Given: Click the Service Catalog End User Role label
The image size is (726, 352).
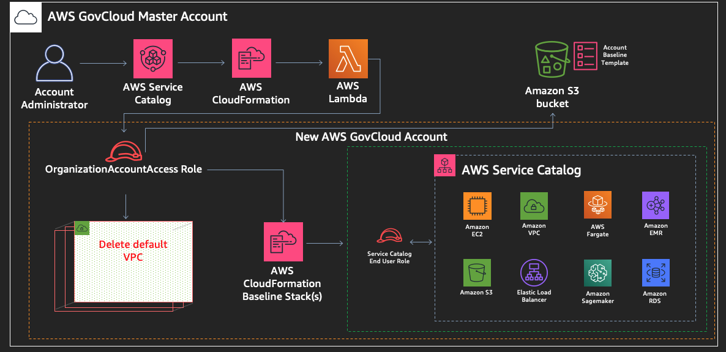Looking at the screenshot, I should [x=389, y=258].
